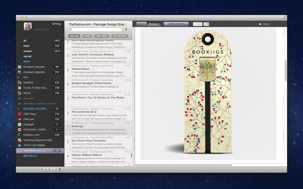The image size is (303, 189).
Task: Toggle fullscreen with window corner arrows
Action: tap(285, 17)
